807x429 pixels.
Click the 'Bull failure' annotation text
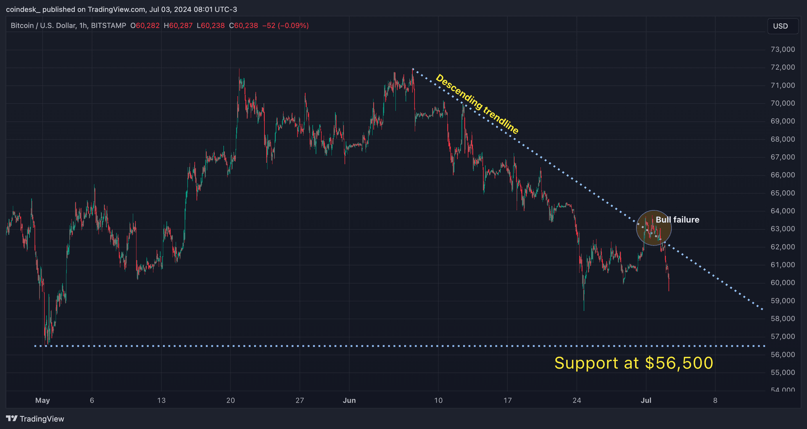pos(677,219)
